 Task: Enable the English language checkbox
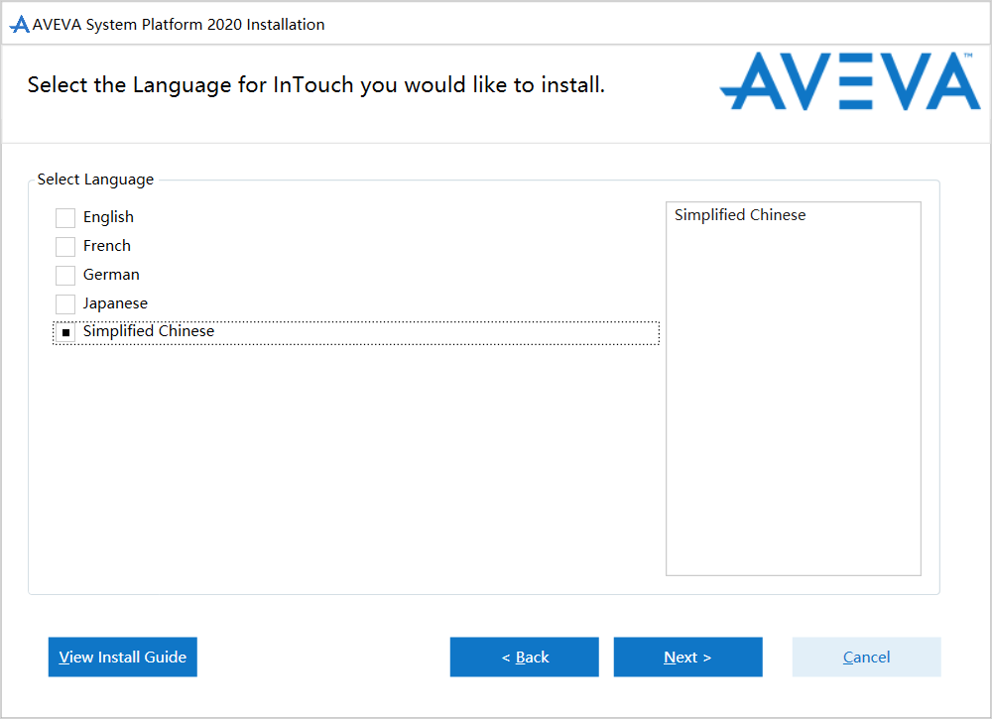65,218
